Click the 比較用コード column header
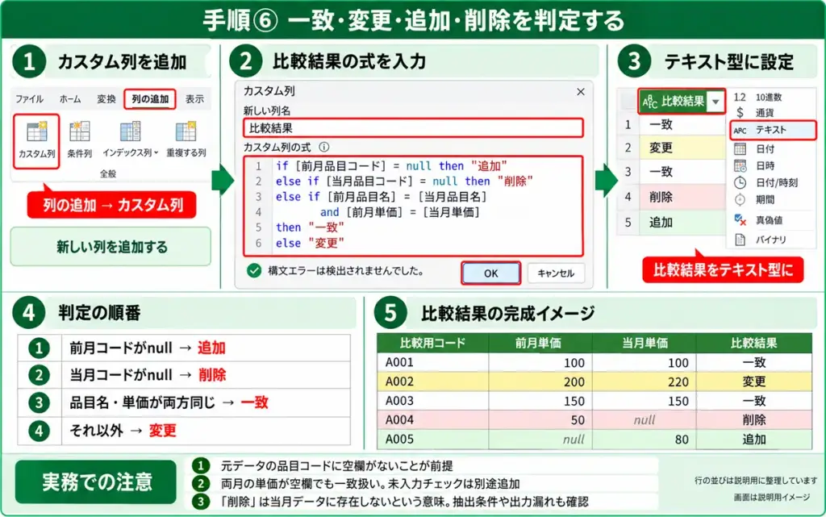 click(x=432, y=344)
